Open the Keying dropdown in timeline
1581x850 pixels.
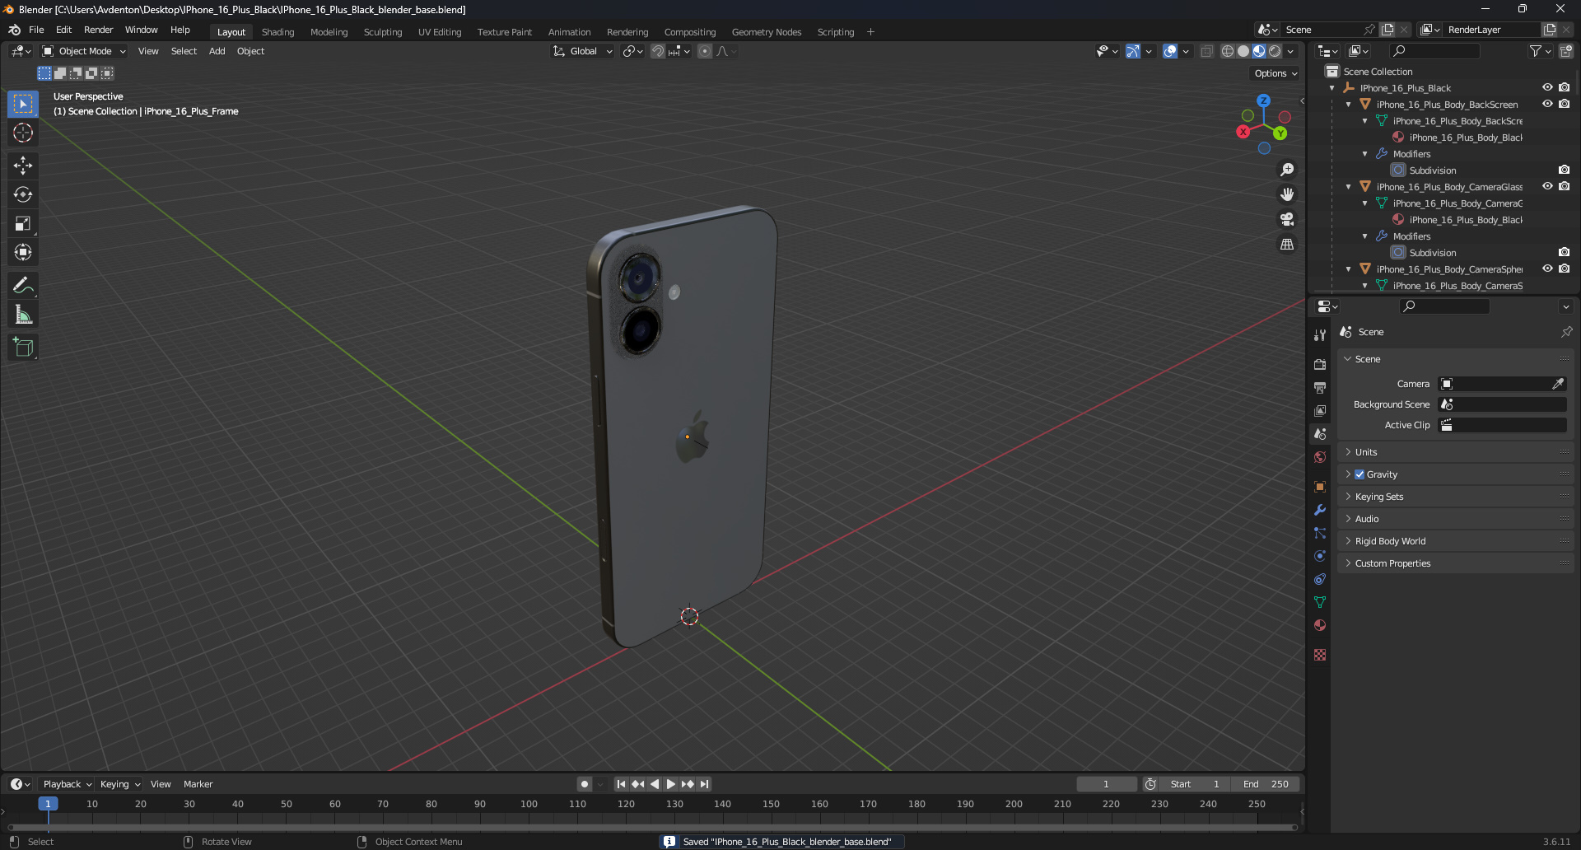pyautogui.click(x=120, y=784)
